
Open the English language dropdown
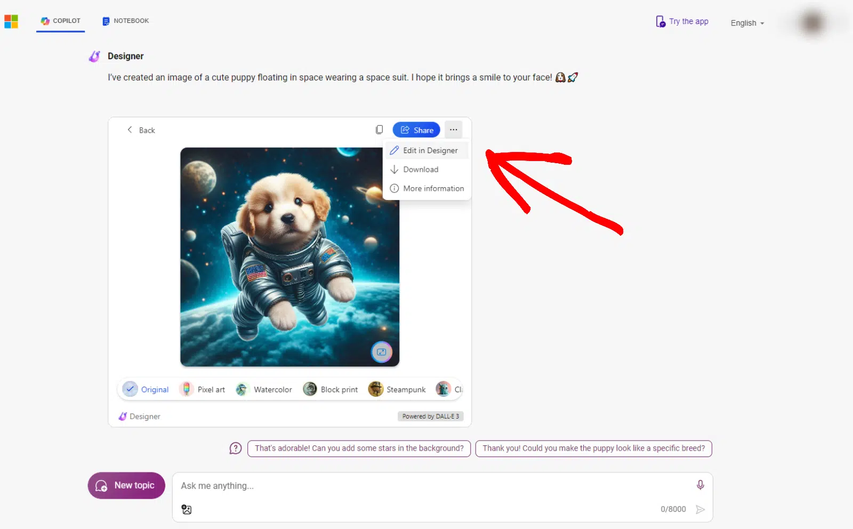747,23
